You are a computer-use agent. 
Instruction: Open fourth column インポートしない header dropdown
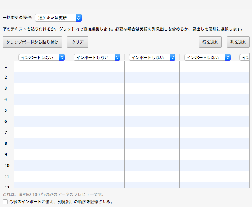click(207, 57)
